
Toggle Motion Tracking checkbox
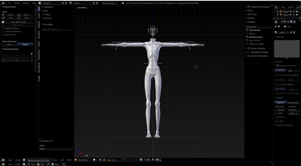249,48
